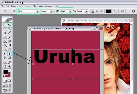
Task: Open the Filter menu
Action: tap(35, 6)
